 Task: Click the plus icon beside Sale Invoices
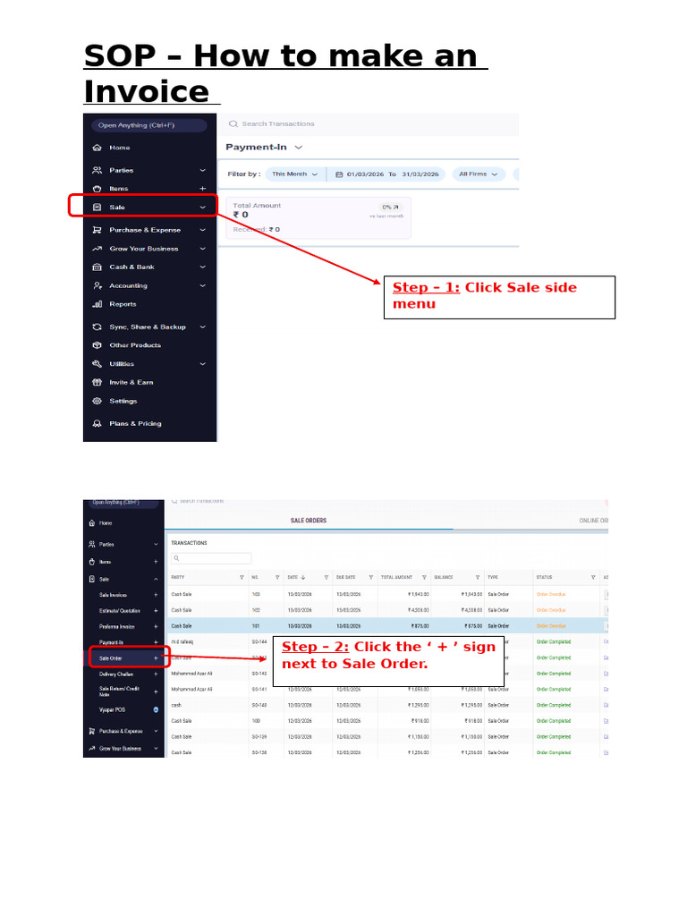tap(156, 595)
